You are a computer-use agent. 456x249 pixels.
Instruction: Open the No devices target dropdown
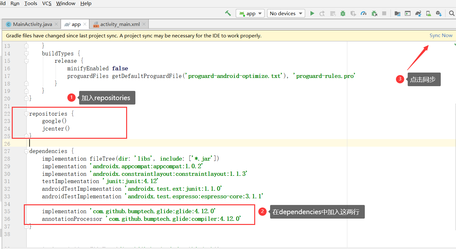tap(285, 13)
